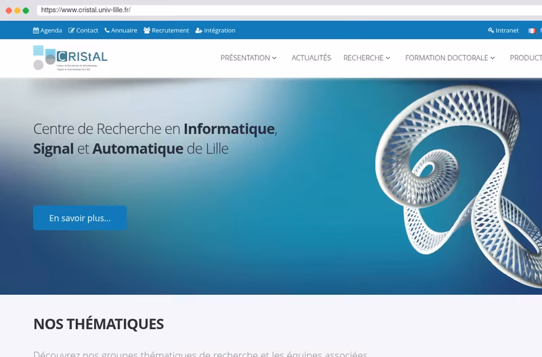The image size is (542, 357).
Task: Click the 'En savoir plus...' button
Action: [80, 218]
